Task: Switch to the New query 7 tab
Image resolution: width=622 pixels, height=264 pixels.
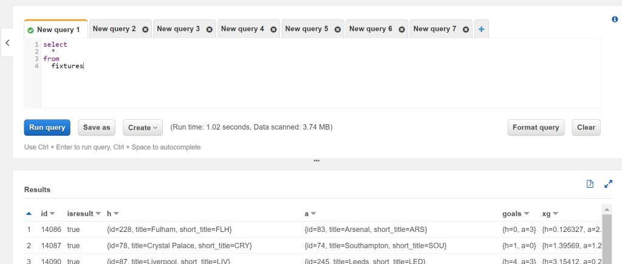Action: (x=434, y=29)
